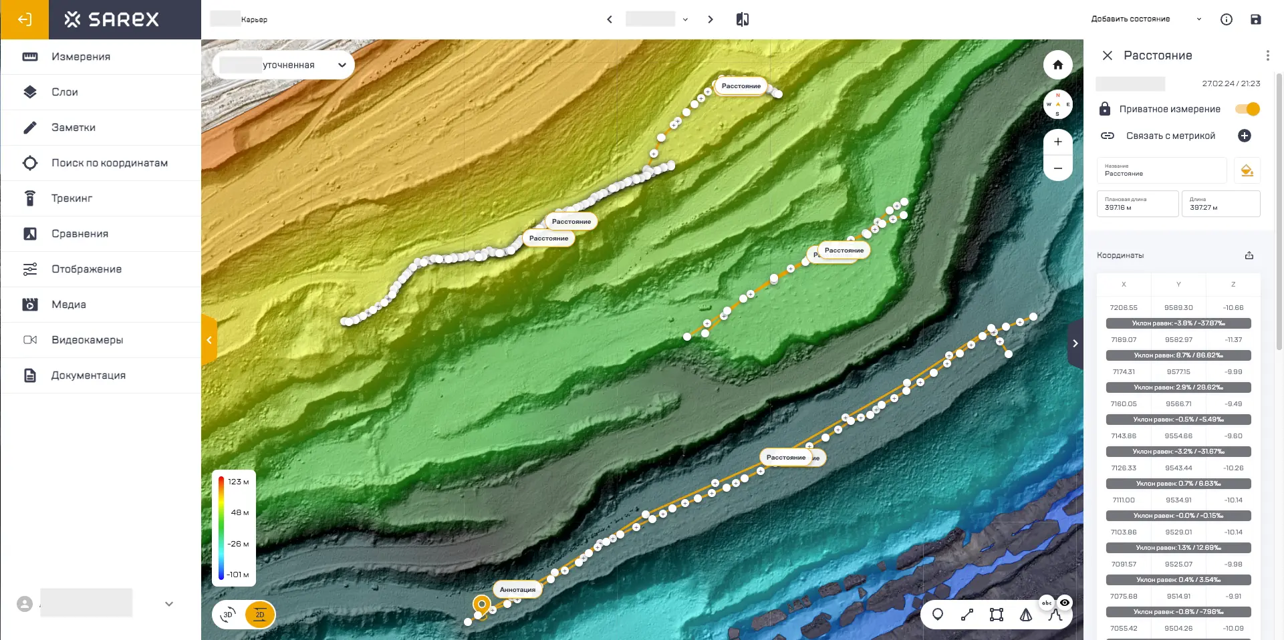Toggle the Приватное измерение switch

tap(1247, 109)
